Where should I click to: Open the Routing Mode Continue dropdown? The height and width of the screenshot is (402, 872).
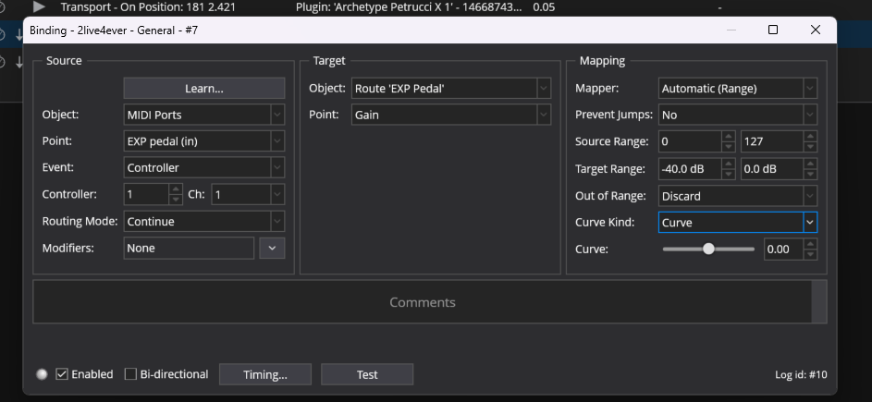tap(203, 222)
